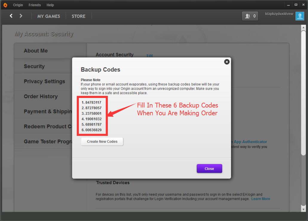308x221 pixels.
Task: Click the user avatar picture
Action: tap(300, 16)
